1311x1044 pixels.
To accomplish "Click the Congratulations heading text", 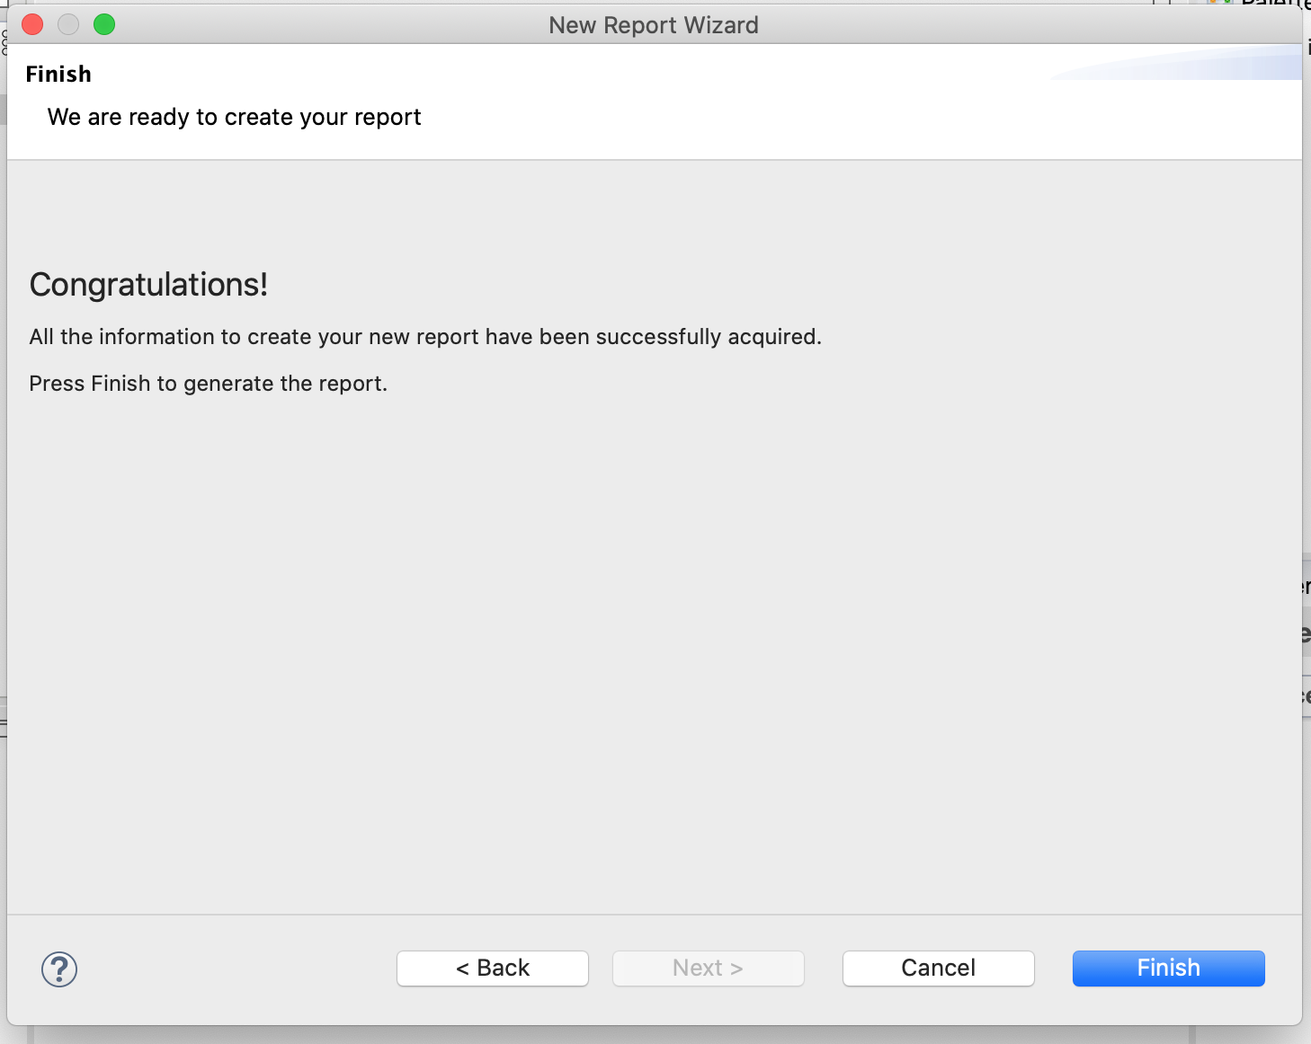I will [148, 284].
